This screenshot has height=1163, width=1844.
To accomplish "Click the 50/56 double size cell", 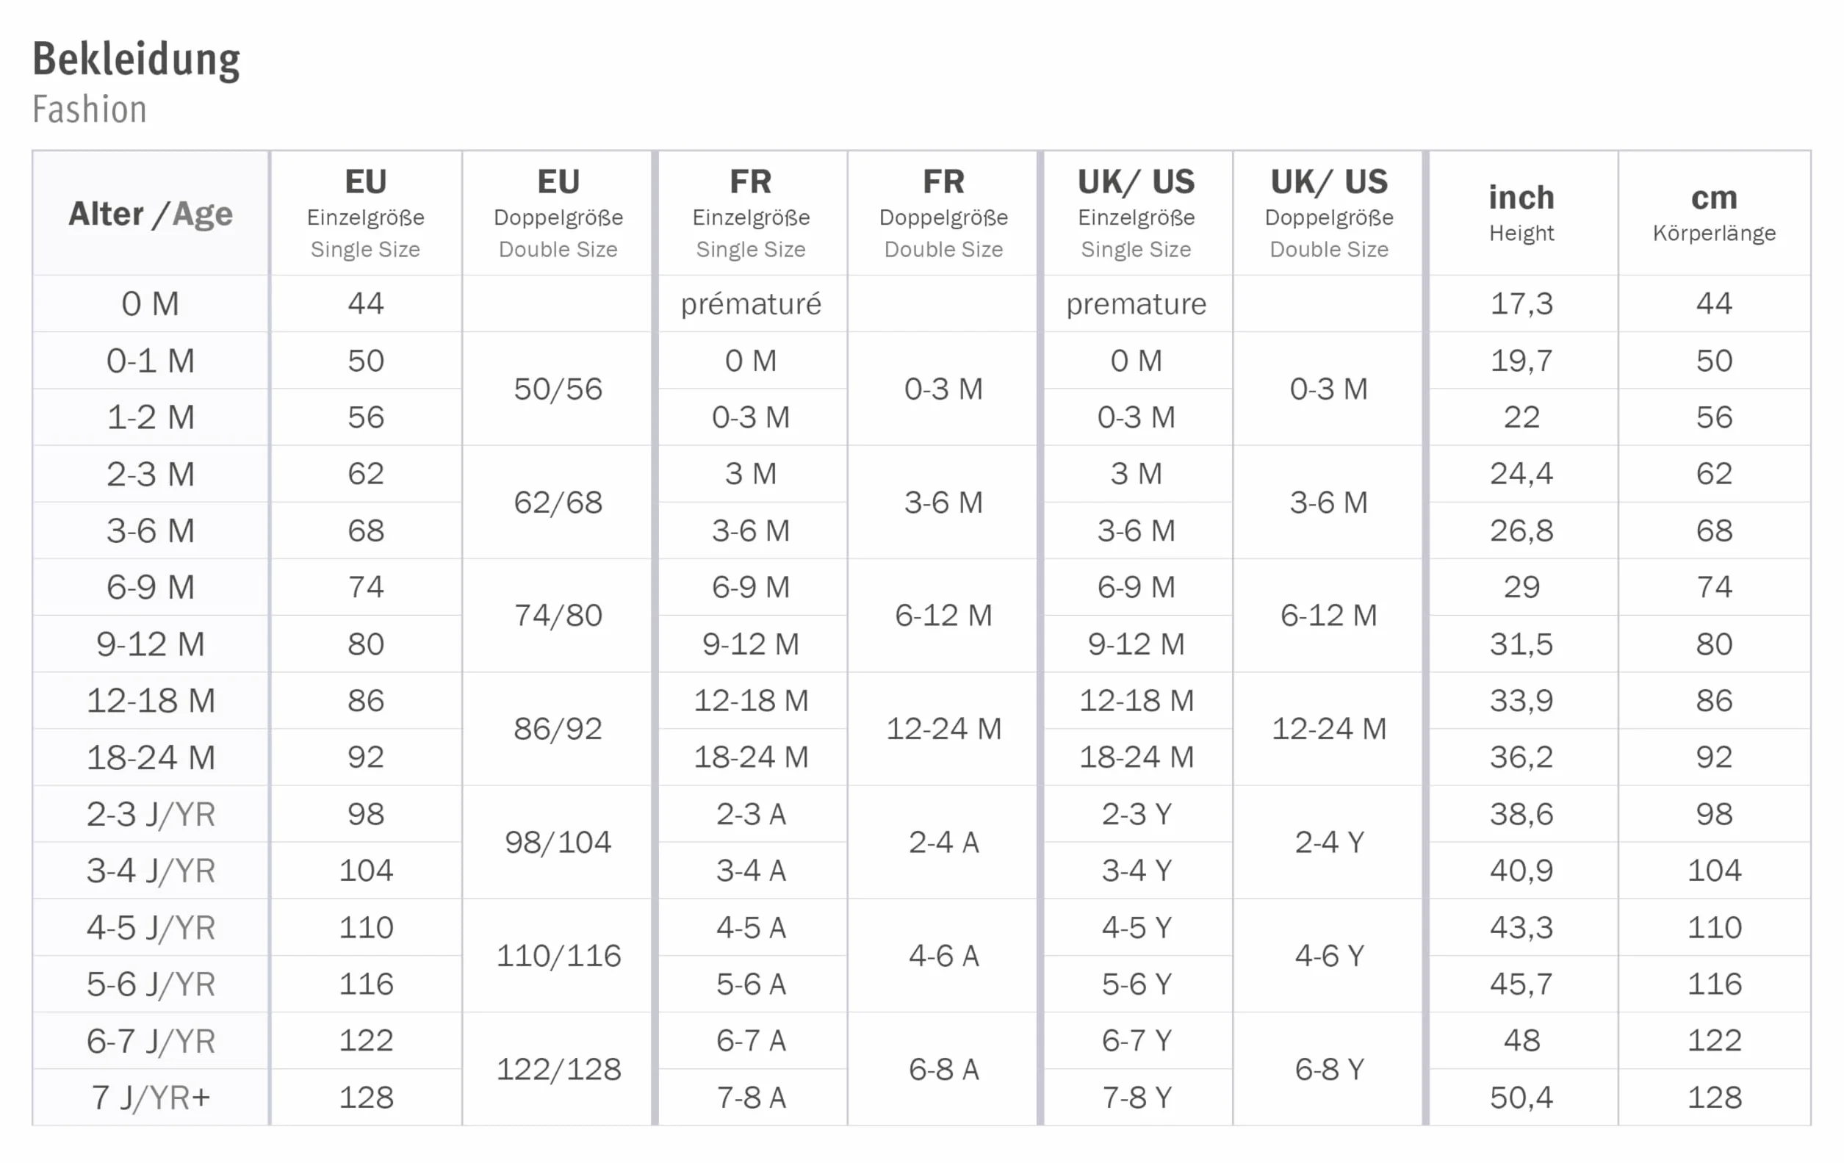I will [x=558, y=389].
